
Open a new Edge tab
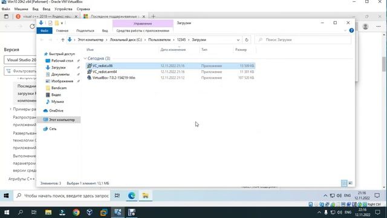click(x=153, y=16)
